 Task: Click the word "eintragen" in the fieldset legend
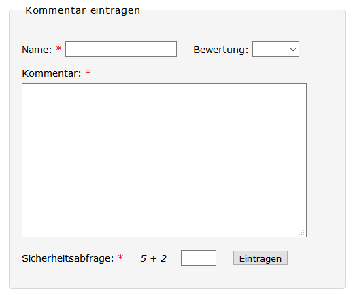coord(115,11)
